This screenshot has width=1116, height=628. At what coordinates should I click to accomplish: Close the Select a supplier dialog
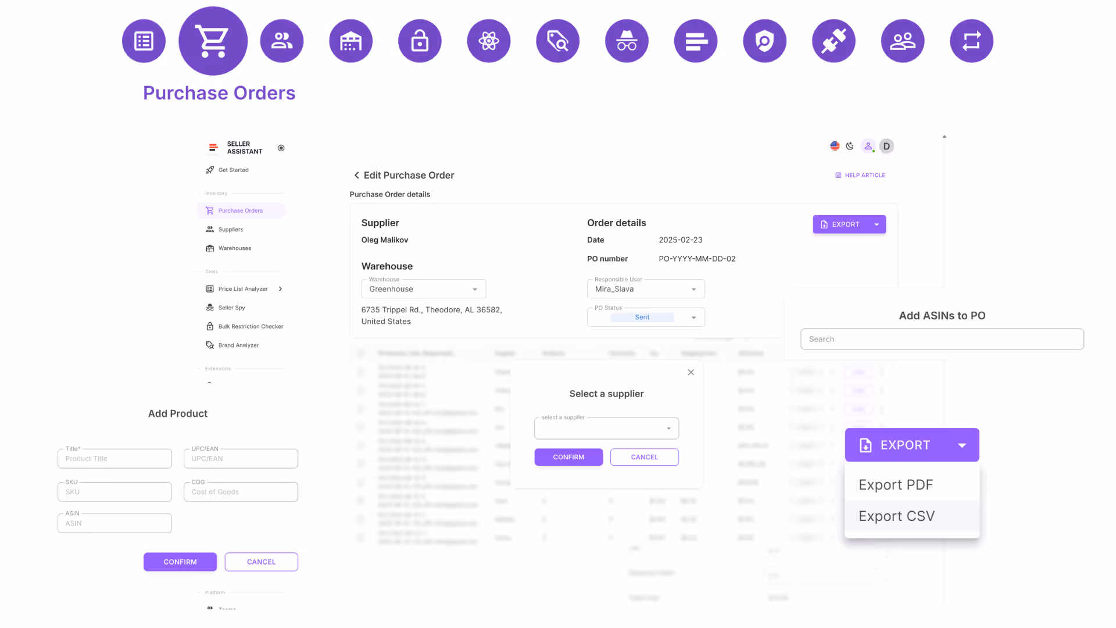[x=691, y=372]
